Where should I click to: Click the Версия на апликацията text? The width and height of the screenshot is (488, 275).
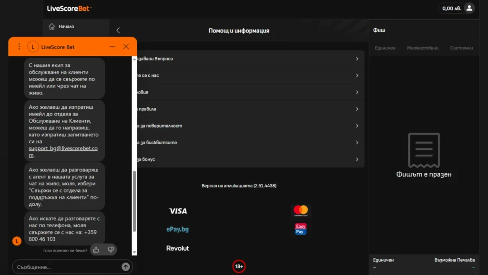pos(239,186)
